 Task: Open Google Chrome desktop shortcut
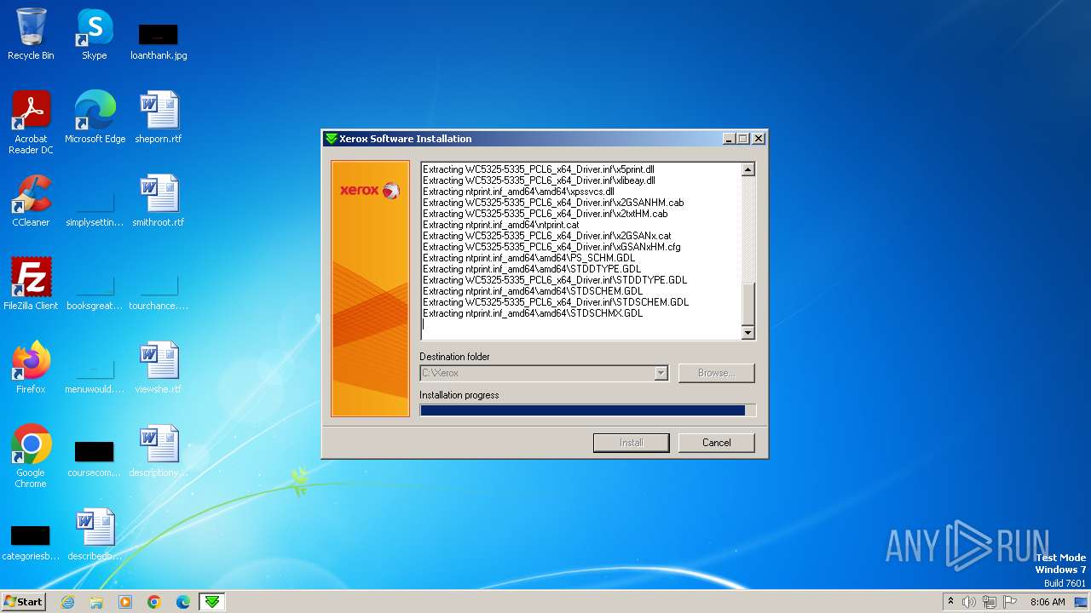pyautogui.click(x=31, y=456)
